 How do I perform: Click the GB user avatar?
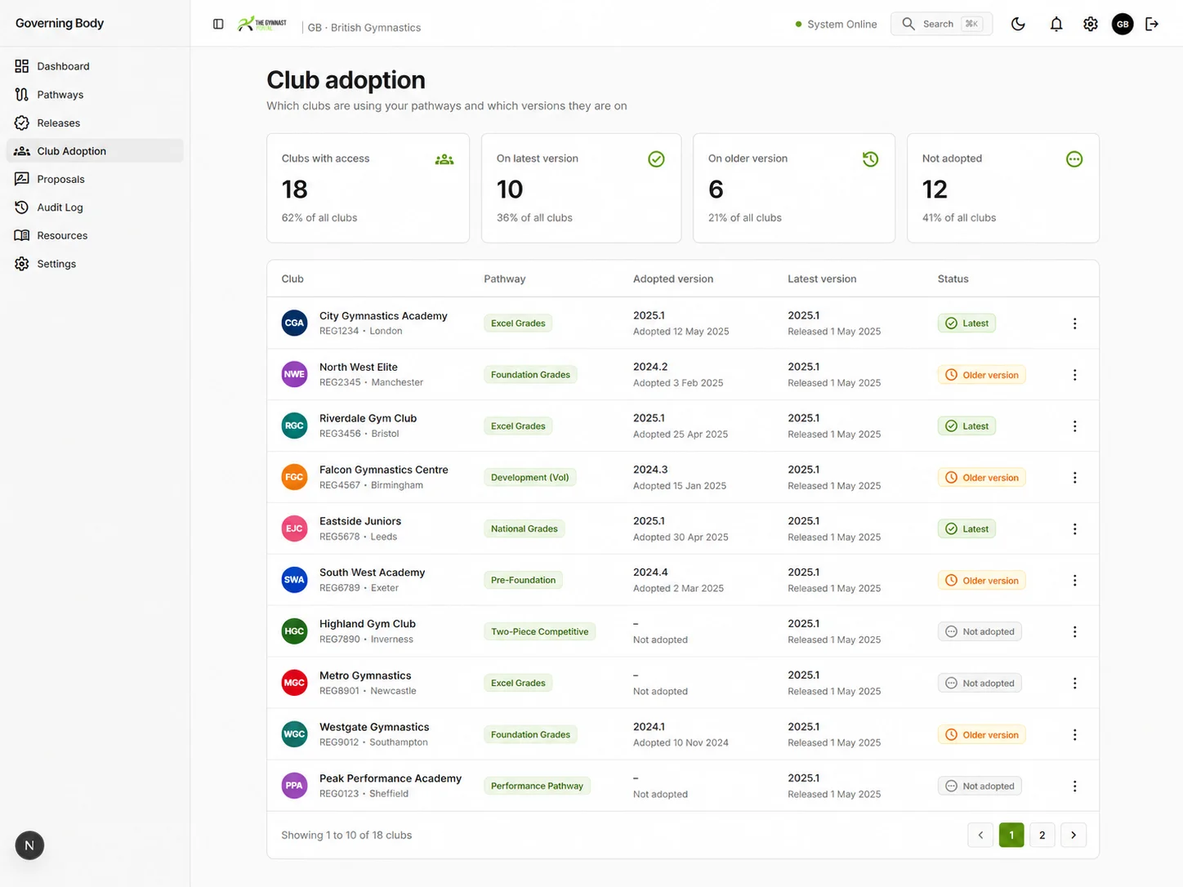click(1123, 25)
